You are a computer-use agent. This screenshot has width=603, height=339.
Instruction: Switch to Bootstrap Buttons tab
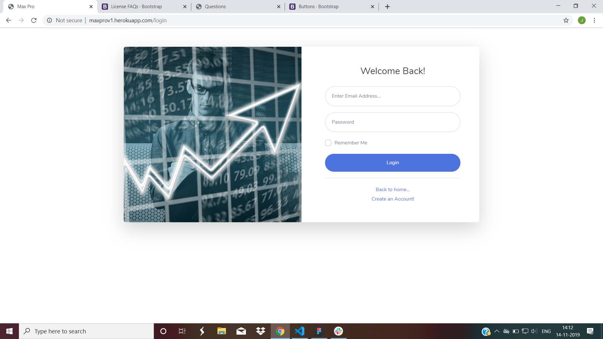point(327,7)
